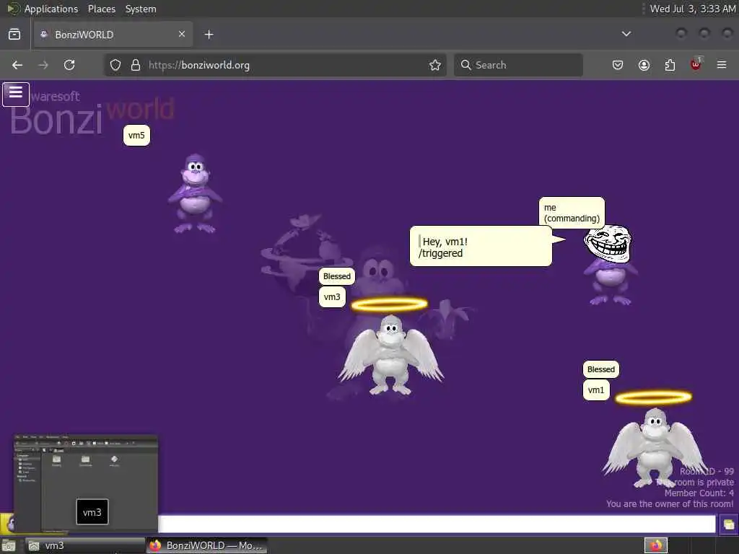This screenshot has width=739, height=554.
Task: Click the browser forward arrow
Action: click(43, 65)
